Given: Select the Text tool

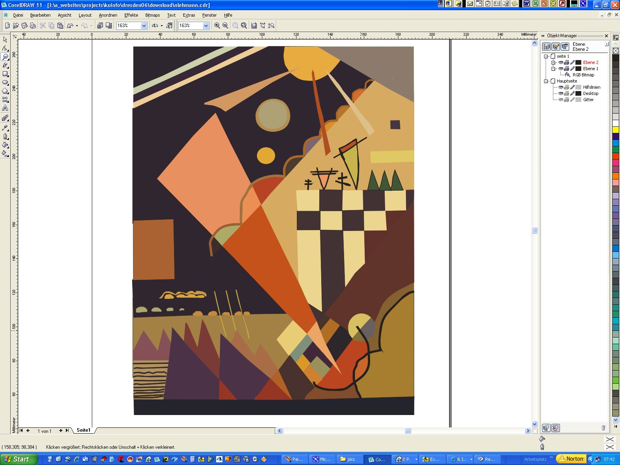Looking at the screenshot, I should point(5,108).
